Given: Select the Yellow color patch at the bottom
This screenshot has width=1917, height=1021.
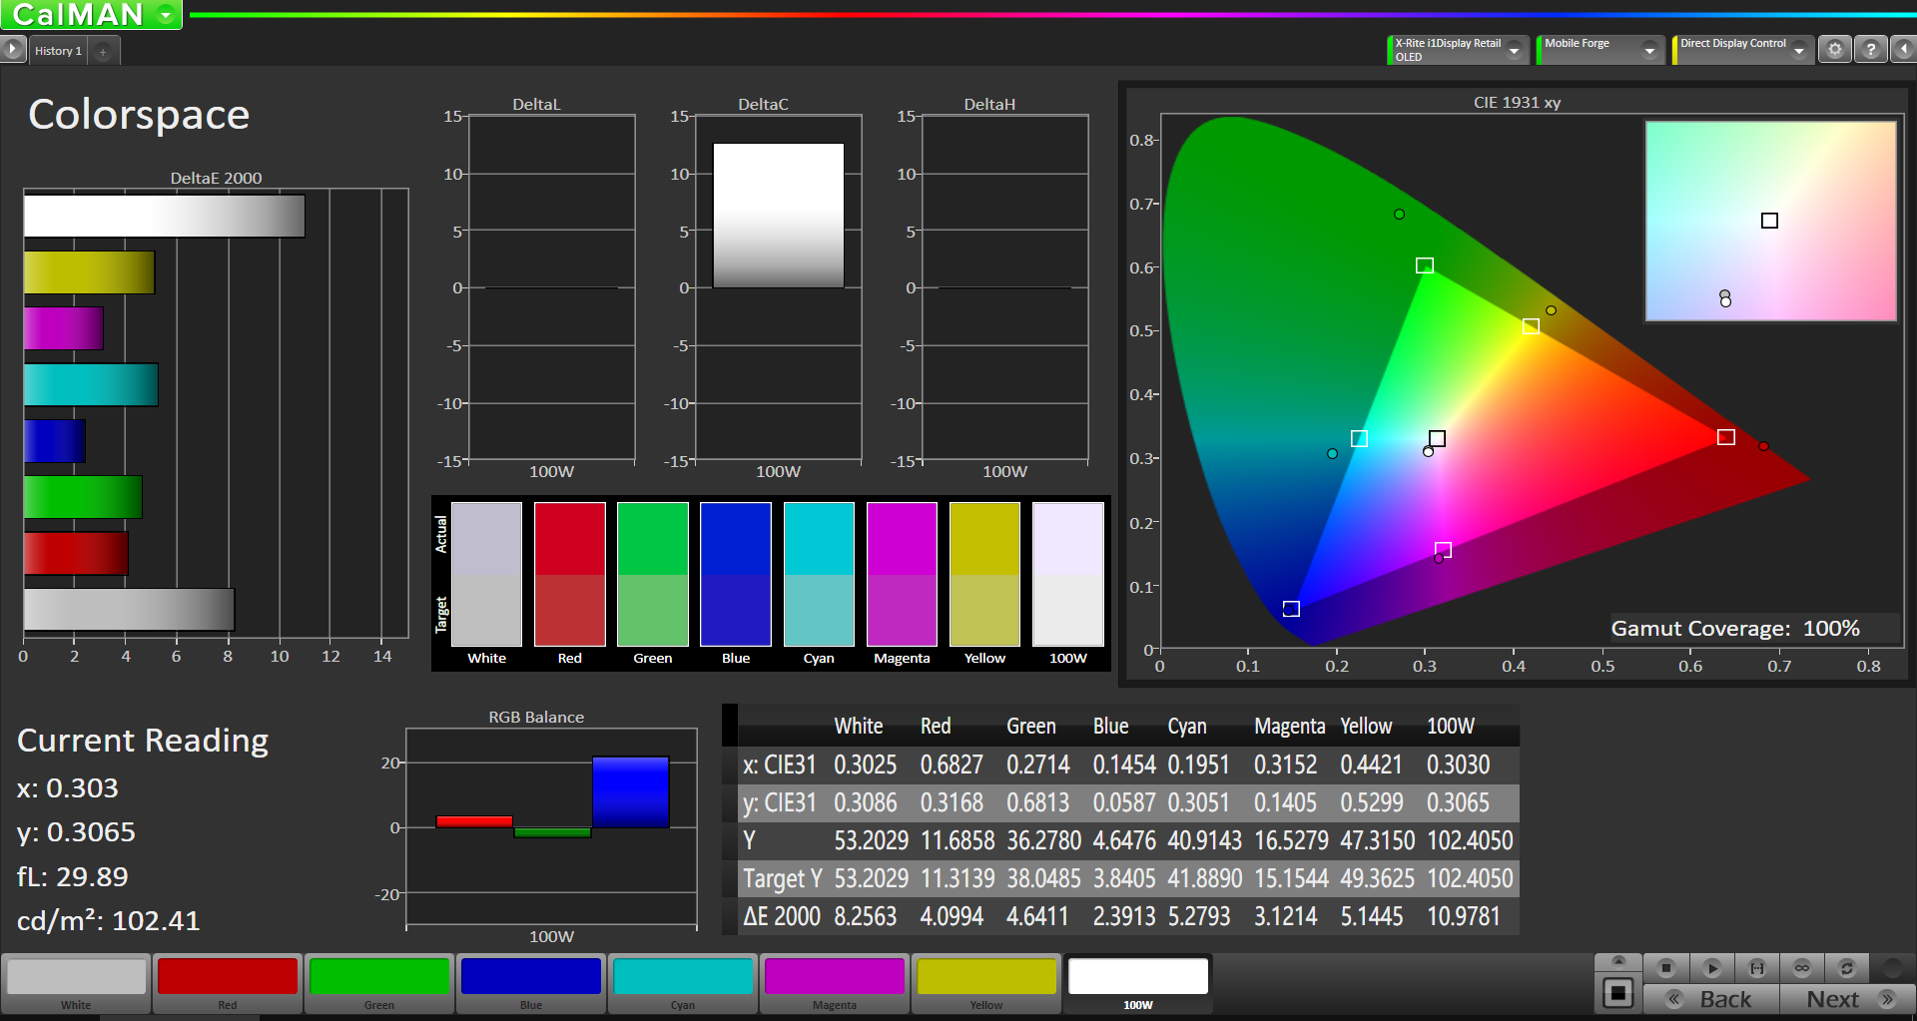Looking at the screenshot, I should coord(986,983).
